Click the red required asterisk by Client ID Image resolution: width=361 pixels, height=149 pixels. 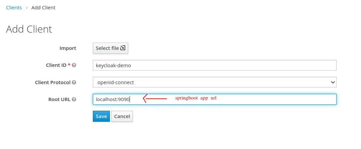69,65
